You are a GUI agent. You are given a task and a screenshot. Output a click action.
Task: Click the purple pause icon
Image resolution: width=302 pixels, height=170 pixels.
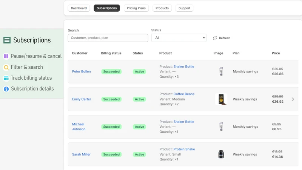coord(6,56)
